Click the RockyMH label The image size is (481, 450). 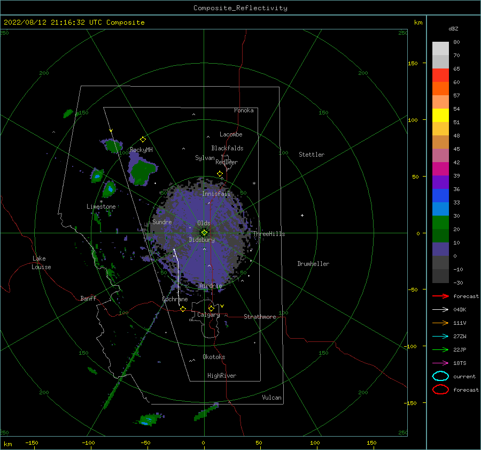click(x=141, y=150)
